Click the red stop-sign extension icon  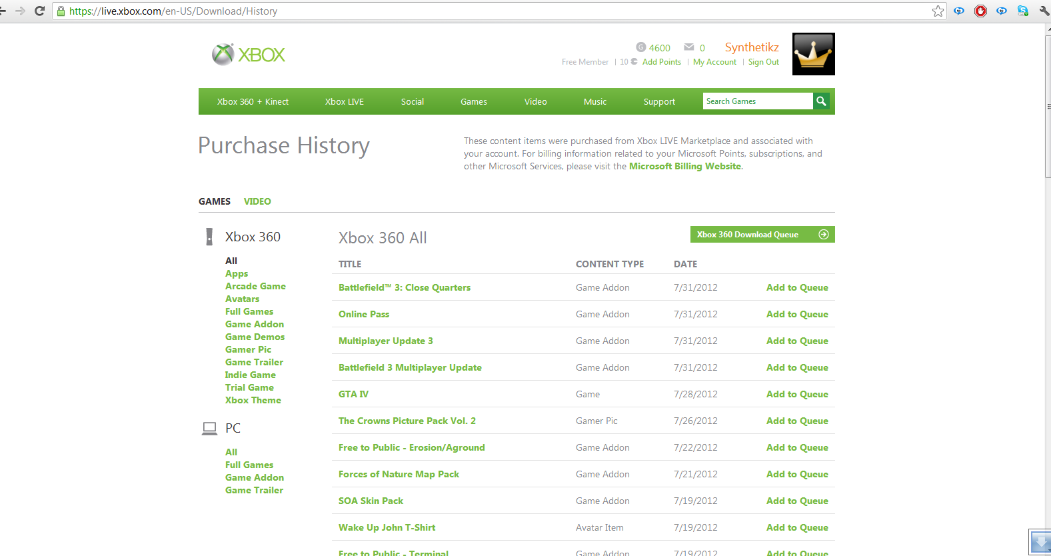pyautogui.click(x=980, y=11)
